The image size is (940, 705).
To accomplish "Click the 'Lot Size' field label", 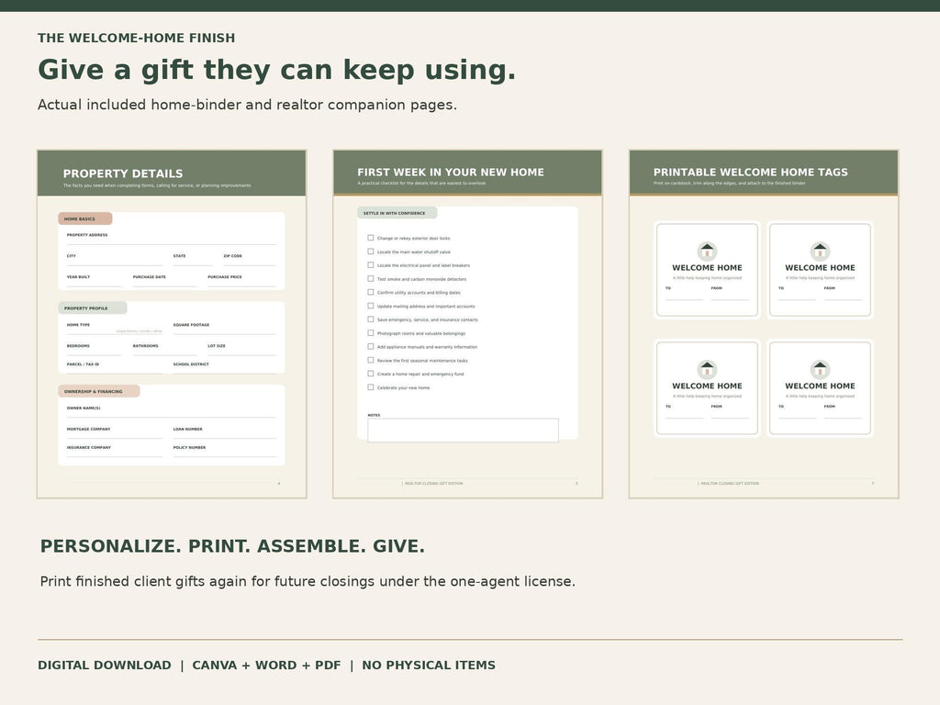I will click(x=217, y=346).
